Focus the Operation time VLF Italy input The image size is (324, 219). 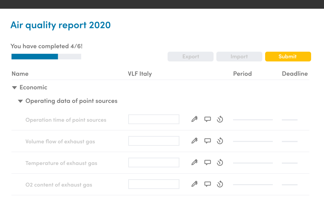pos(154,119)
